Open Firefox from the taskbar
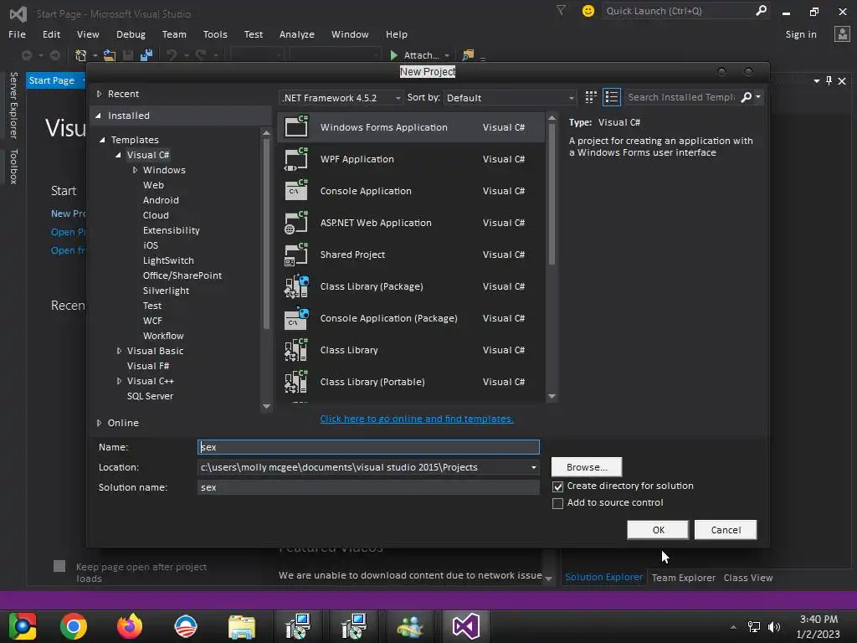857x643 pixels. pyautogui.click(x=130, y=626)
